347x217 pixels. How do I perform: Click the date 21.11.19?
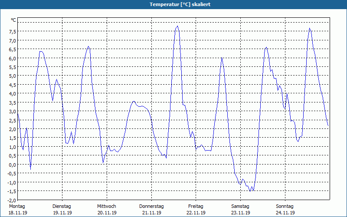coord(151,213)
